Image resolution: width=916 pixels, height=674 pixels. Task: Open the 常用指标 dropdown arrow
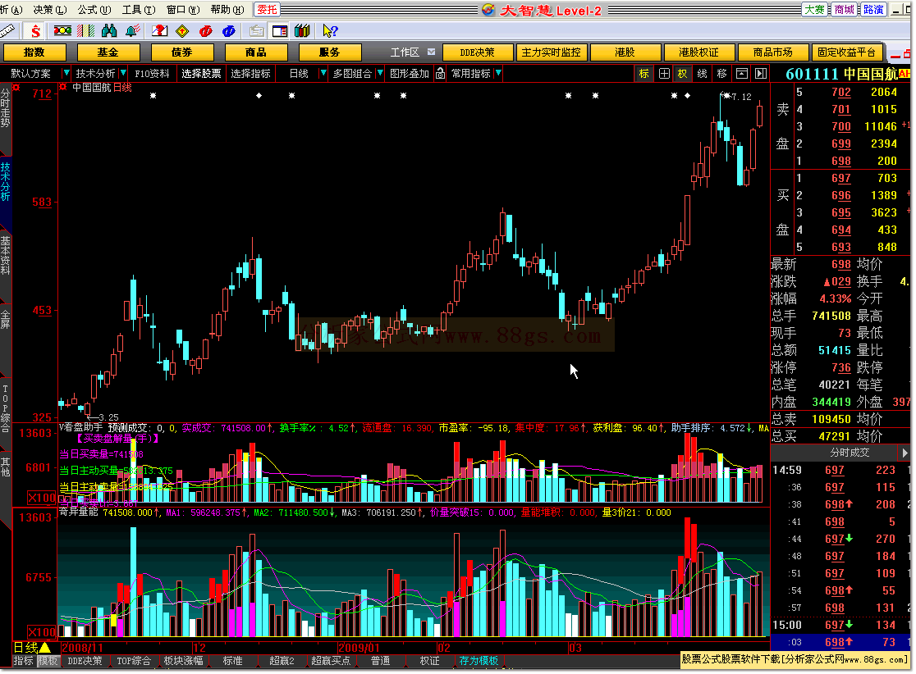click(x=498, y=74)
